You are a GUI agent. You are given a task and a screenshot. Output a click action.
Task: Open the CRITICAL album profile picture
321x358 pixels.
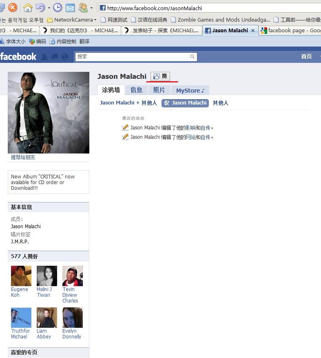pos(49,113)
